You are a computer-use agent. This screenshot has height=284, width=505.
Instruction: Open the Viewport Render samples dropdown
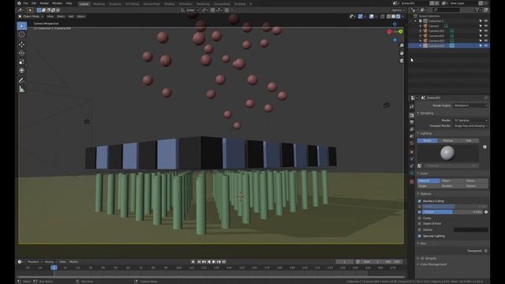[x=470, y=125]
